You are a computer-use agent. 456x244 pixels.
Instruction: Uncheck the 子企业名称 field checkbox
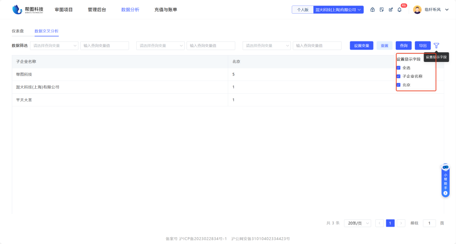tap(399, 76)
